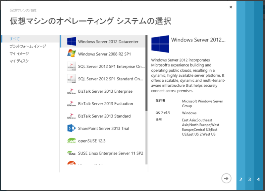This screenshot has width=265, height=191.
Task: Select the すべて category
Action: point(30,39)
